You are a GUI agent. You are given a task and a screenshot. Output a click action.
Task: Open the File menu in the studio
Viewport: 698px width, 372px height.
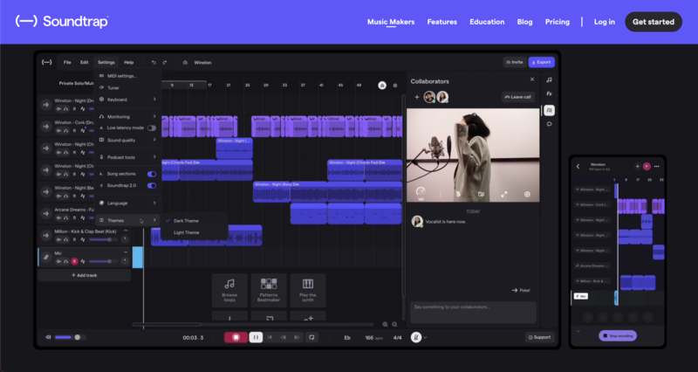pyautogui.click(x=67, y=62)
